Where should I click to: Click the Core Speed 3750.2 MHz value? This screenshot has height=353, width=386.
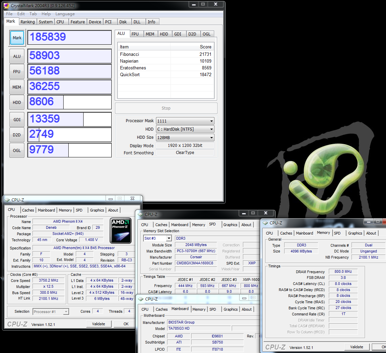48,280
